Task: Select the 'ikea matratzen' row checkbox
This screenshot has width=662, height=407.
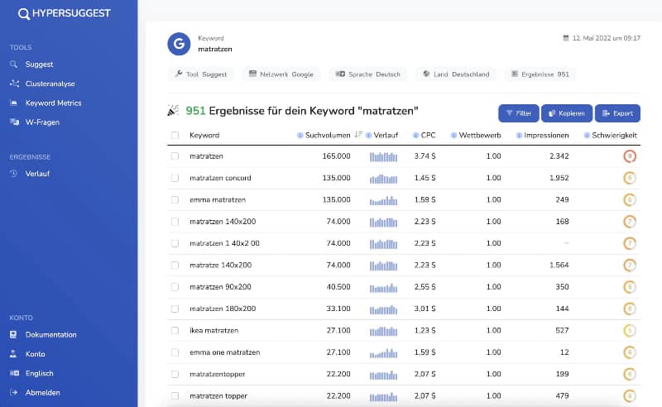Action: pyautogui.click(x=175, y=330)
